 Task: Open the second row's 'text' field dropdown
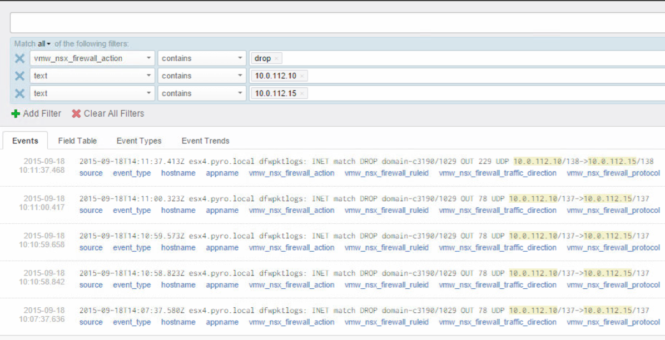click(x=92, y=76)
